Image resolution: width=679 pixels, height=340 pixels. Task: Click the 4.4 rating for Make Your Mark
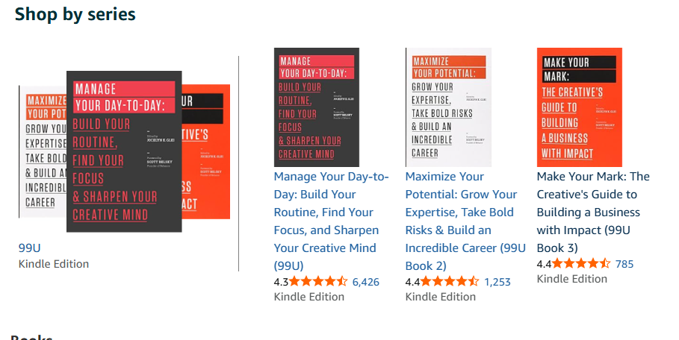point(545,264)
